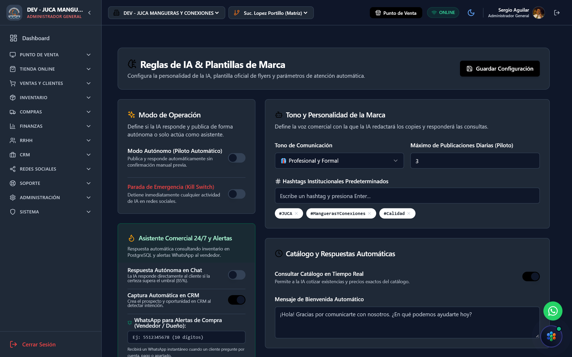Click the Compras truck icon
Viewport: 572px width, 357px height.
pos(13,112)
